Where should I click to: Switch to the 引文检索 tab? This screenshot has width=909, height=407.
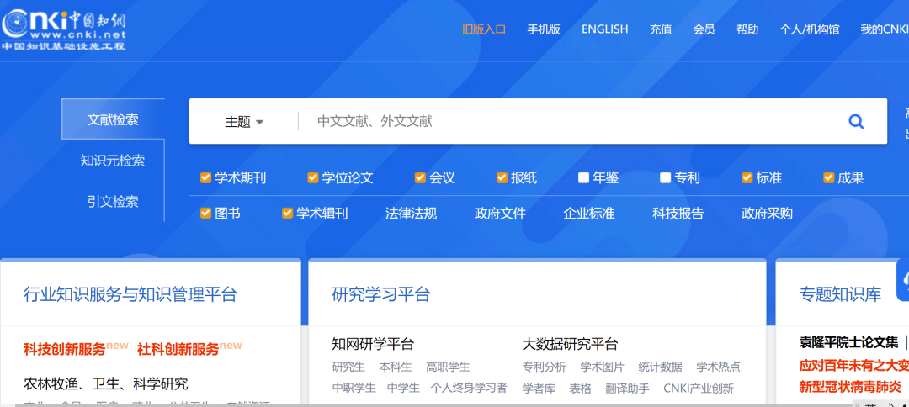click(113, 202)
